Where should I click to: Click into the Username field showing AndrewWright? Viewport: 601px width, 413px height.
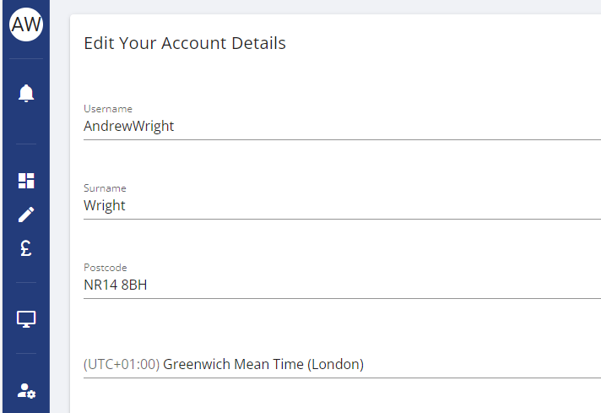tap(342, 126)
